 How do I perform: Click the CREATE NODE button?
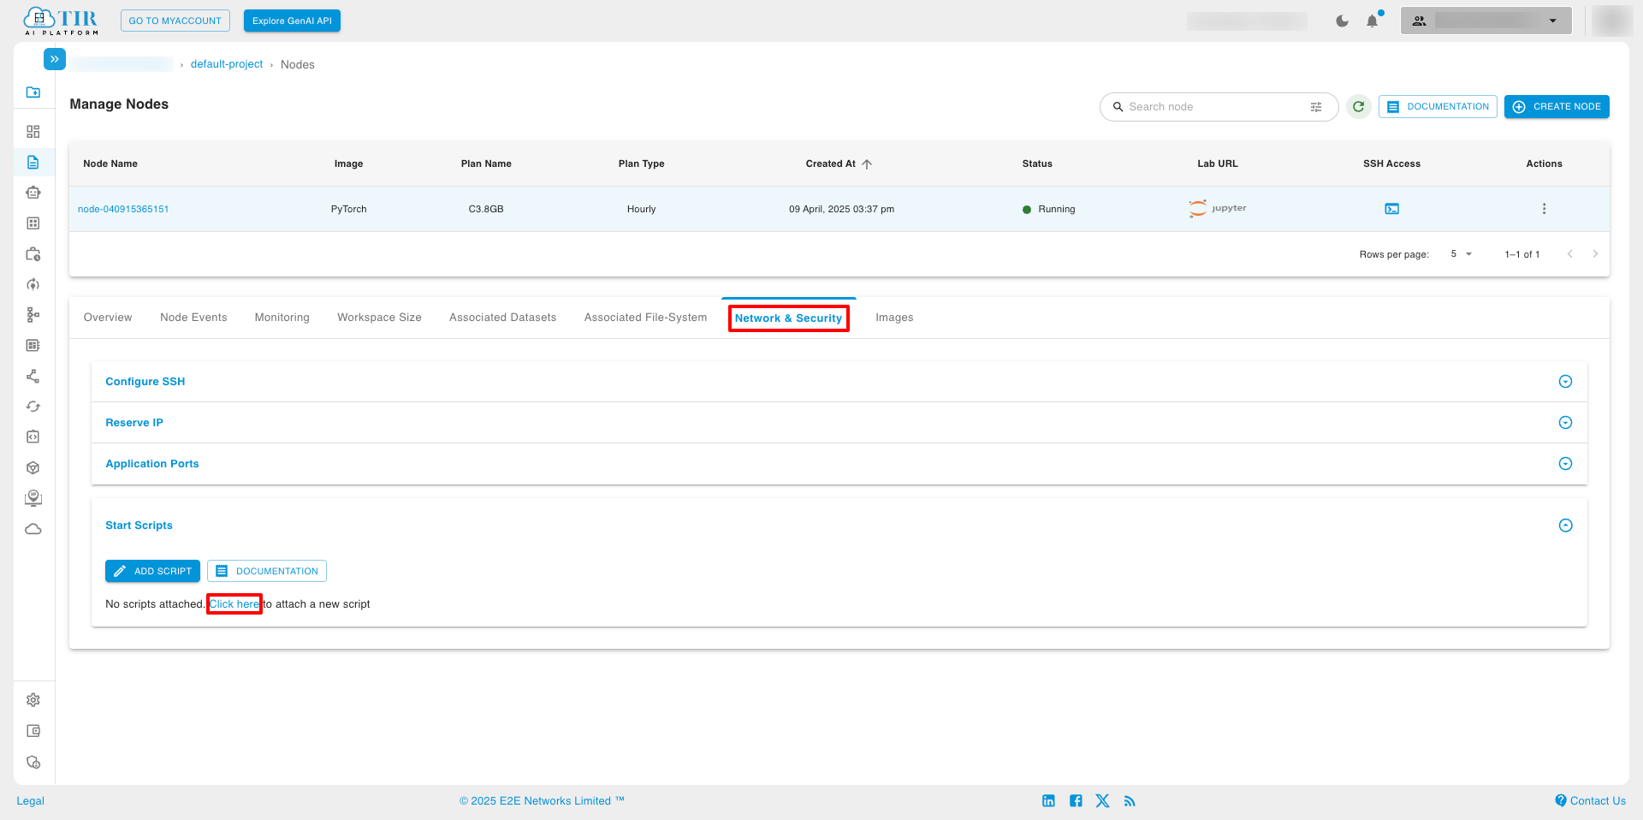(x=1557, y=107)
